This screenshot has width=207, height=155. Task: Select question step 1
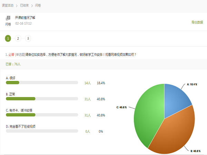[8, 38]
